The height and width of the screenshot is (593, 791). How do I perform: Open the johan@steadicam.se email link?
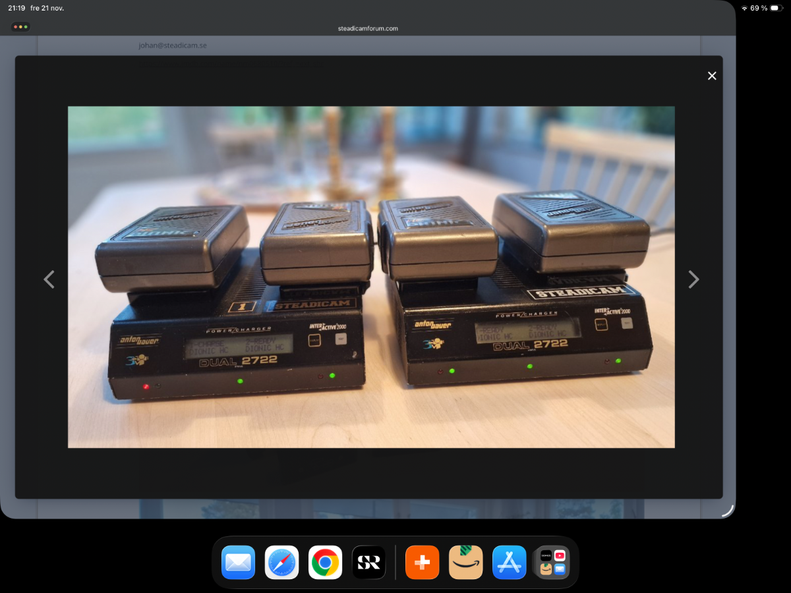tap(173, 45)
